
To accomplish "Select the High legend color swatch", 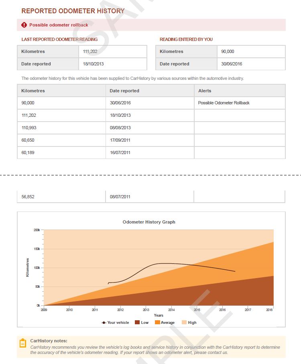I will tap(184, 322).
